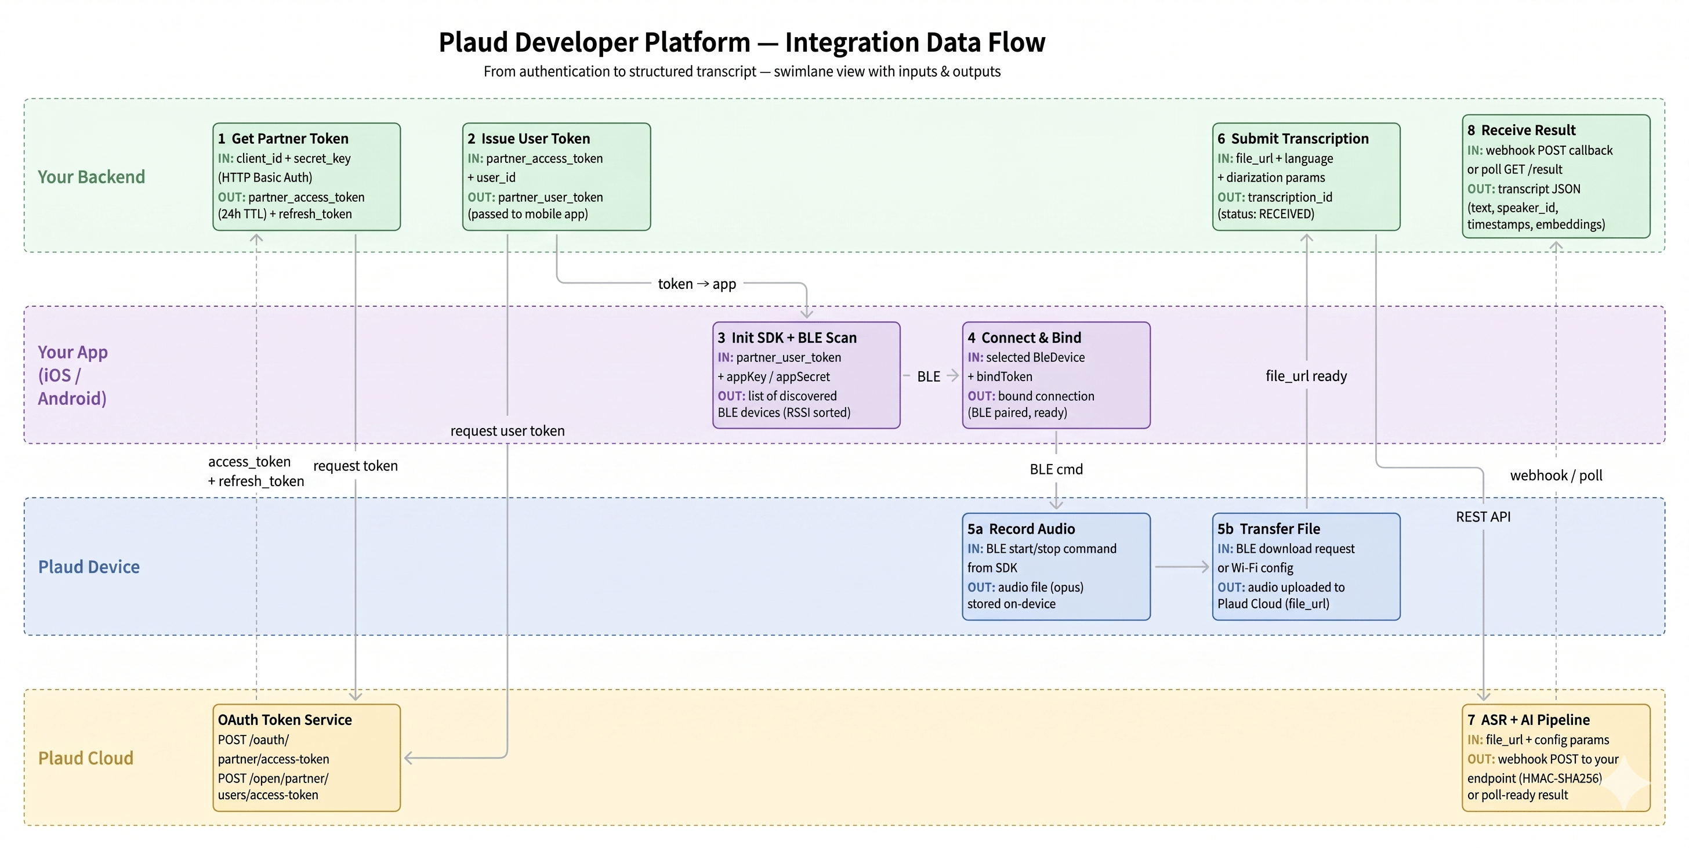The image size is (1689, 848).
Task: Click the 'webhook / poll' arrow label
Action: [x=1556, y=476]
